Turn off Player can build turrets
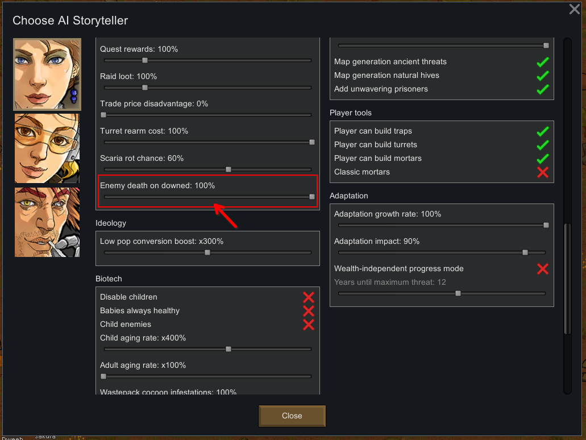The width and height of the screenshot is (586, 440). pyautogui.click(x=542, y=145)
